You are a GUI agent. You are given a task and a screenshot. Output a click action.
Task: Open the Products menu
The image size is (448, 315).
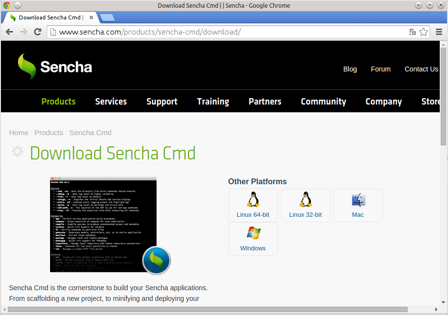(58, 101)
